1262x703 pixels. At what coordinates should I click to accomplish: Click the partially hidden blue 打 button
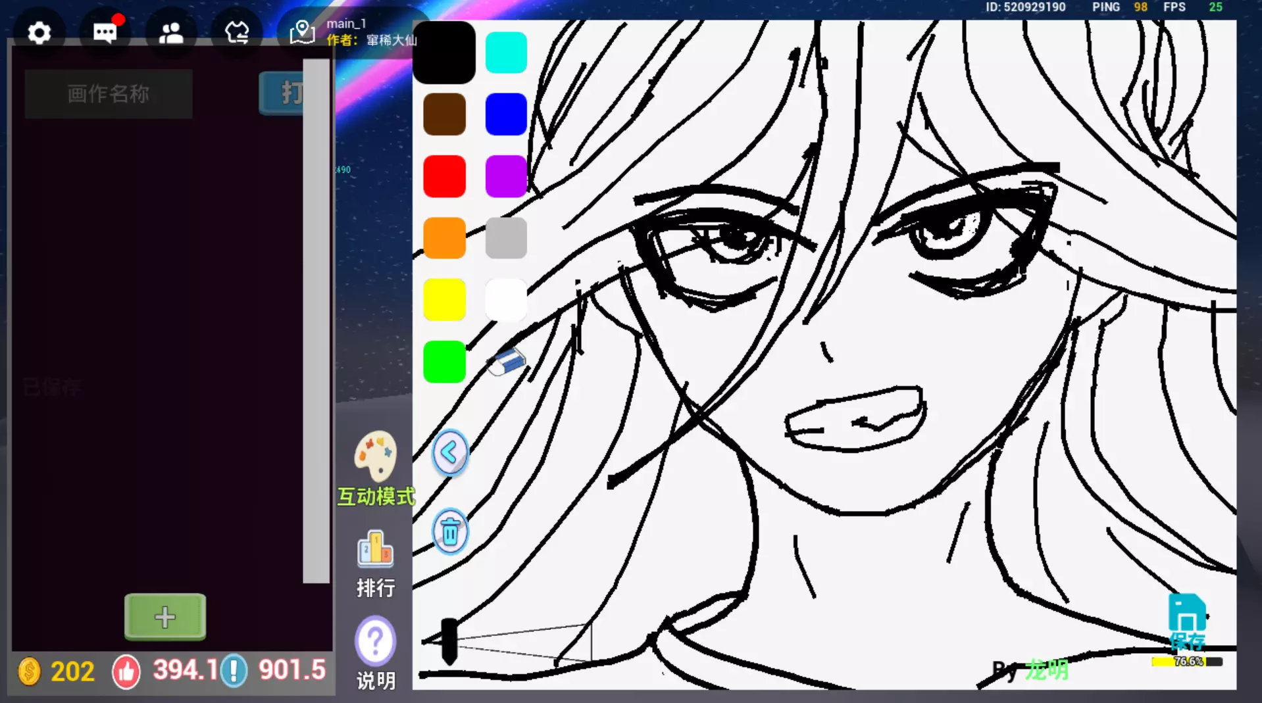click(x=282, y=93)
